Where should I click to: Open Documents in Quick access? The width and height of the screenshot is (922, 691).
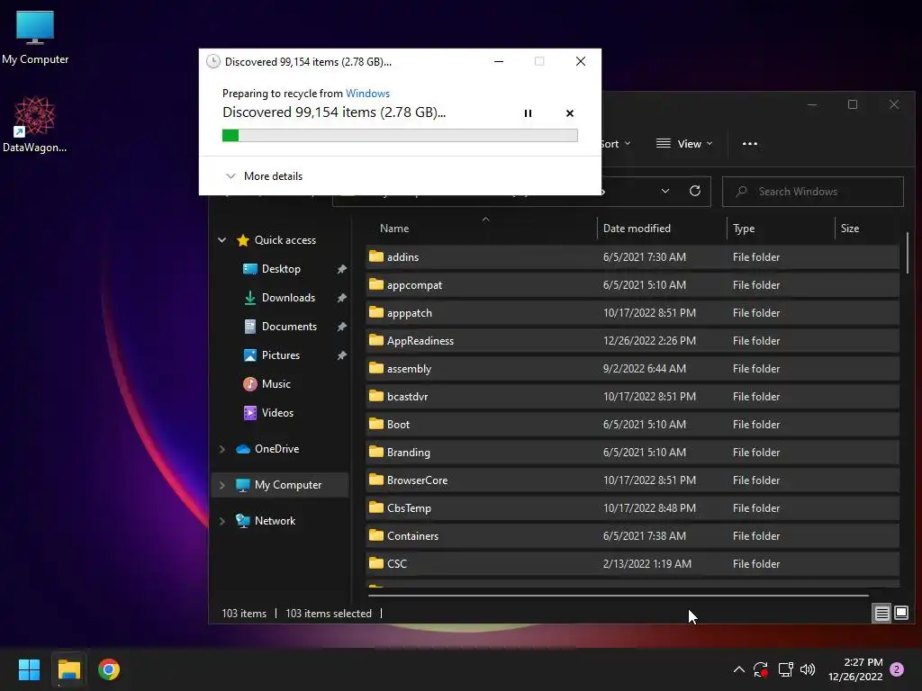[289, 326]
